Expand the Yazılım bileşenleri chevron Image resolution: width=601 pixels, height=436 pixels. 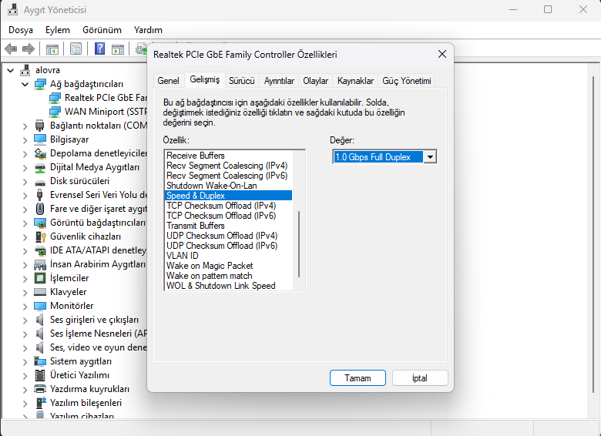click(25, 404)
